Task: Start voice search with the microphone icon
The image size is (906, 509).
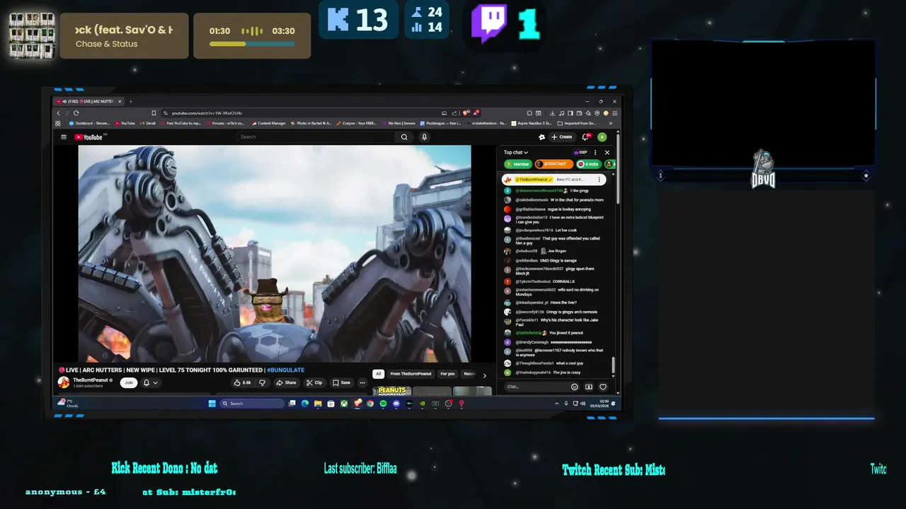Action: point(424,137)
